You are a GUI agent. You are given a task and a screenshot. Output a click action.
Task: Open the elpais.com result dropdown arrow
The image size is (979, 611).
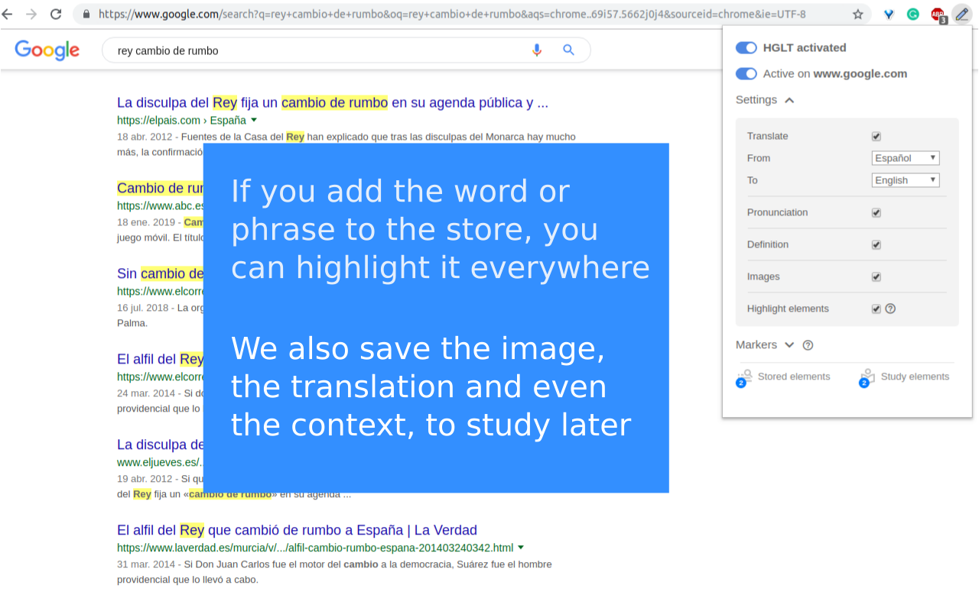pos(254,120)
